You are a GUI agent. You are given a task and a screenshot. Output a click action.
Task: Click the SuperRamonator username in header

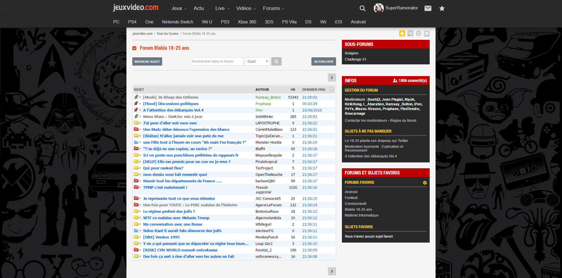pyautogui.click(x=402, y=8)
